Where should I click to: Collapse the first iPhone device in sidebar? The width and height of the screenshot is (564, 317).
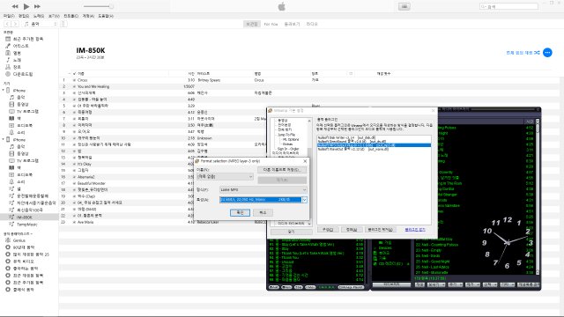(4, 90)
